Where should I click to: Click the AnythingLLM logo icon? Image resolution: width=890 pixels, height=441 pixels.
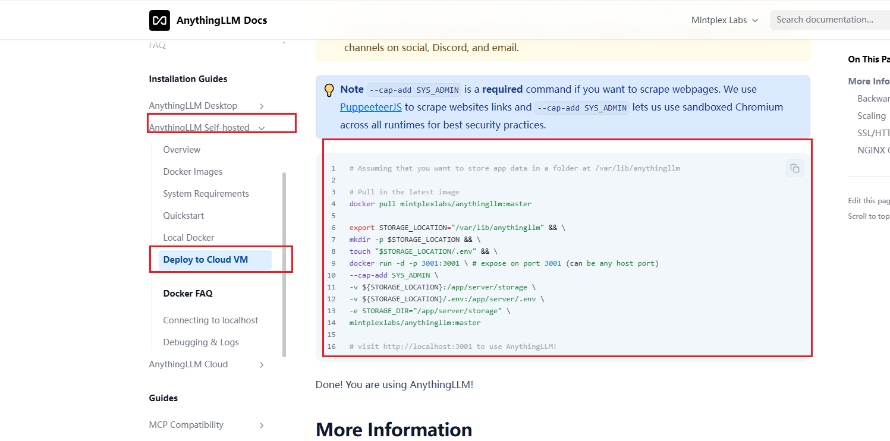tap(159, 20)
